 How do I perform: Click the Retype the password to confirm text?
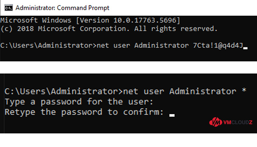coord(84,112)
